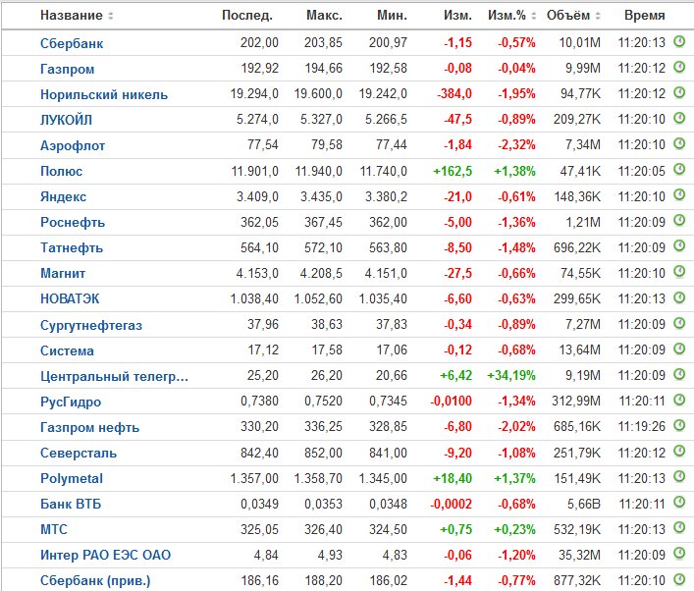Open the Норильский никель stock link
Image resolution: width=694 pixels, height=591 pixels.
104,95
